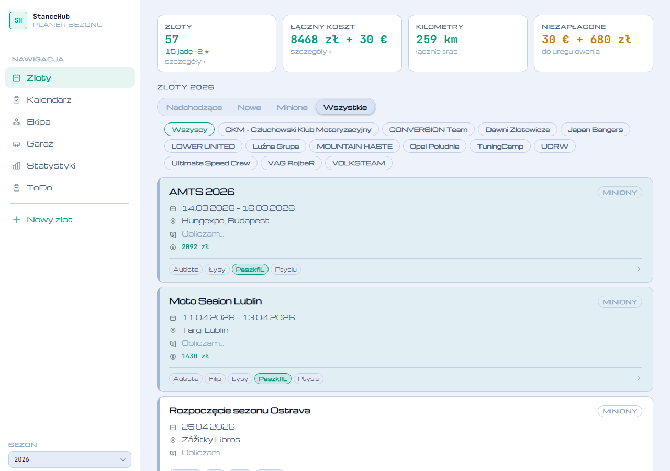The width and height of the screenshot is (670, 471).
Task: Open the Zloty navigation item
Action: [x=70, y=77]
